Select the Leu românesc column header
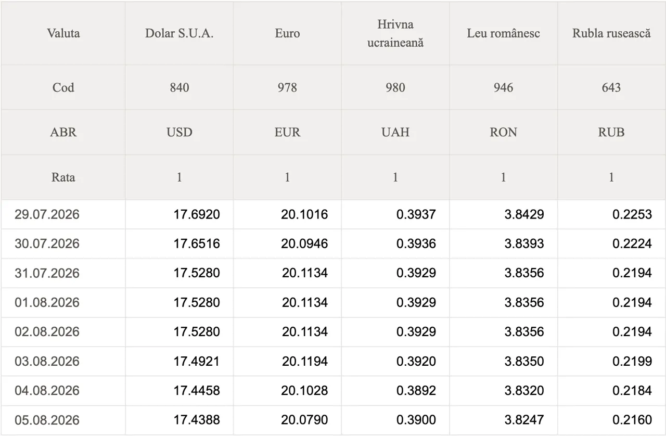 (504, 33)
